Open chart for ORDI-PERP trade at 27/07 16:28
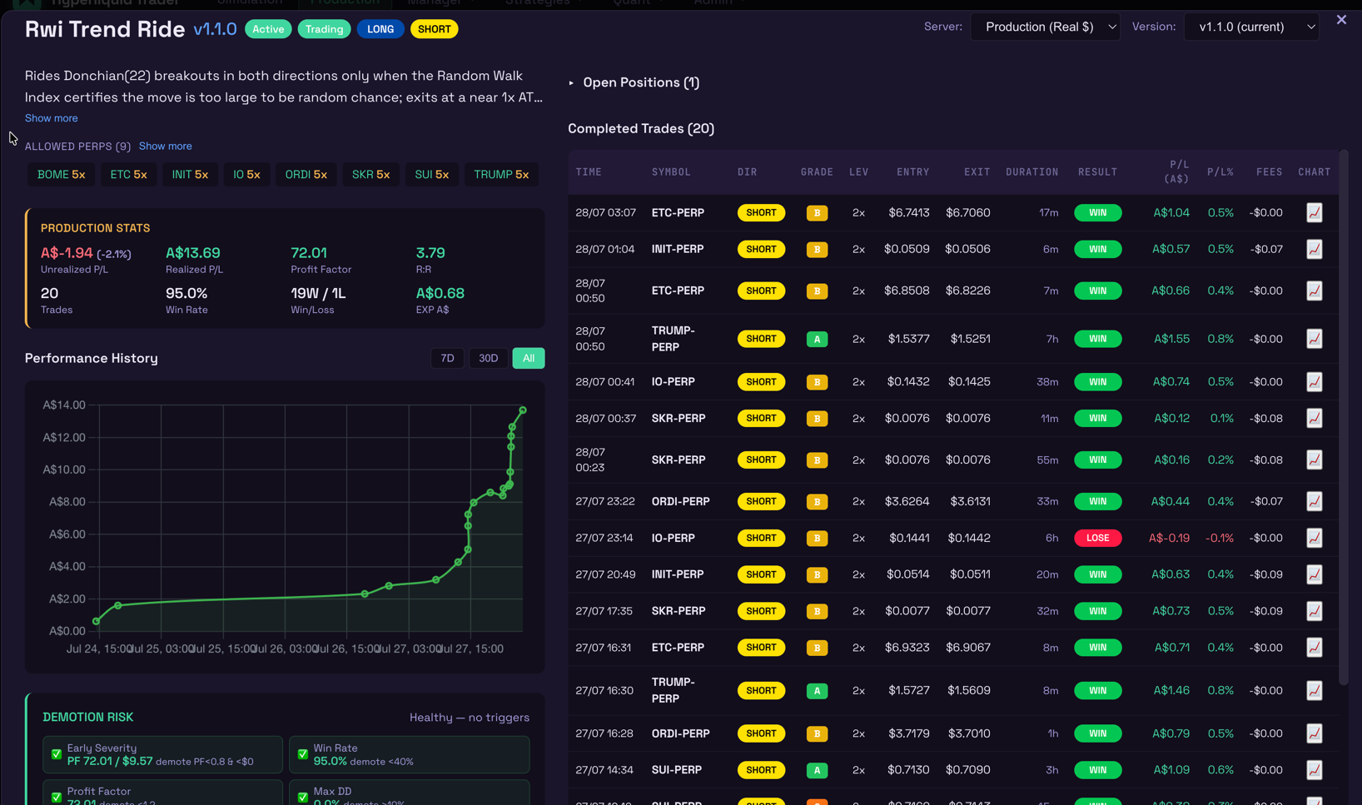The image size is (1362, 805). 1315,733
